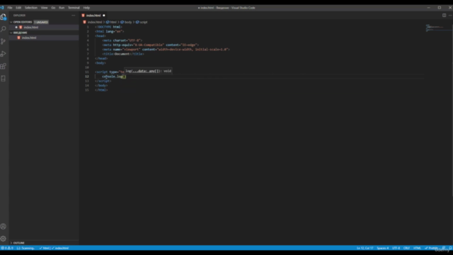Screen dimensions: 453x255
Task: Click the index.html check status bar entry
Action: click(60, 248)
